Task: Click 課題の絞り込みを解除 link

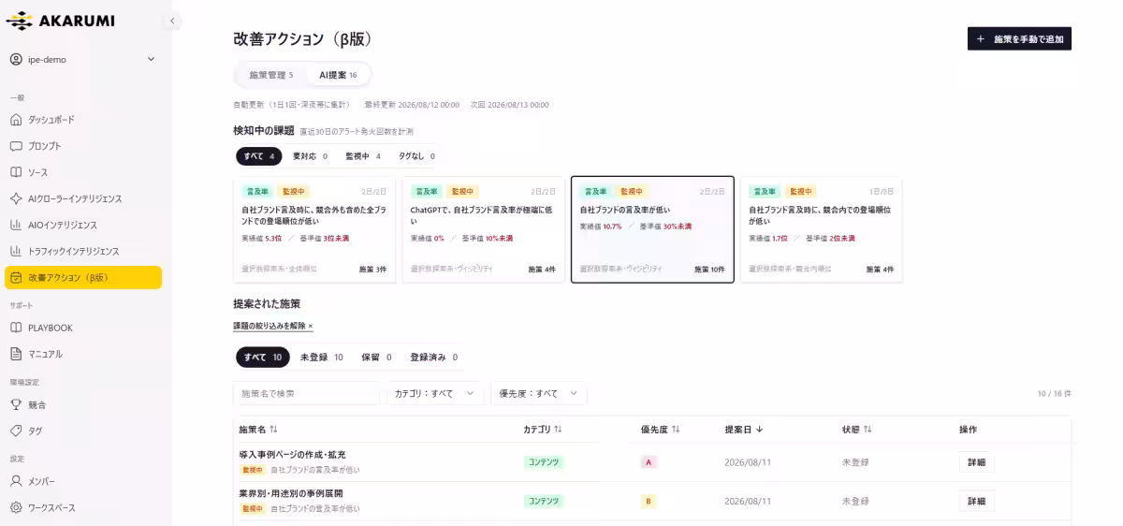Action: point(272,326)
